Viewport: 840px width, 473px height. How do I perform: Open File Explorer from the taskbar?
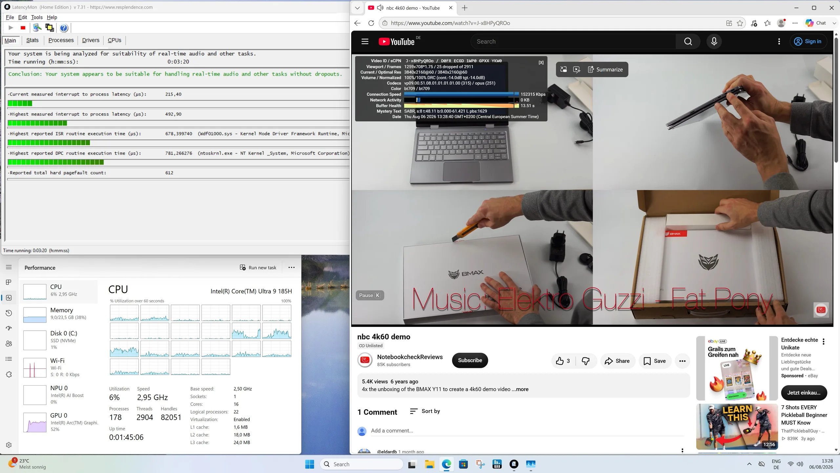click(x=430, y=464)
